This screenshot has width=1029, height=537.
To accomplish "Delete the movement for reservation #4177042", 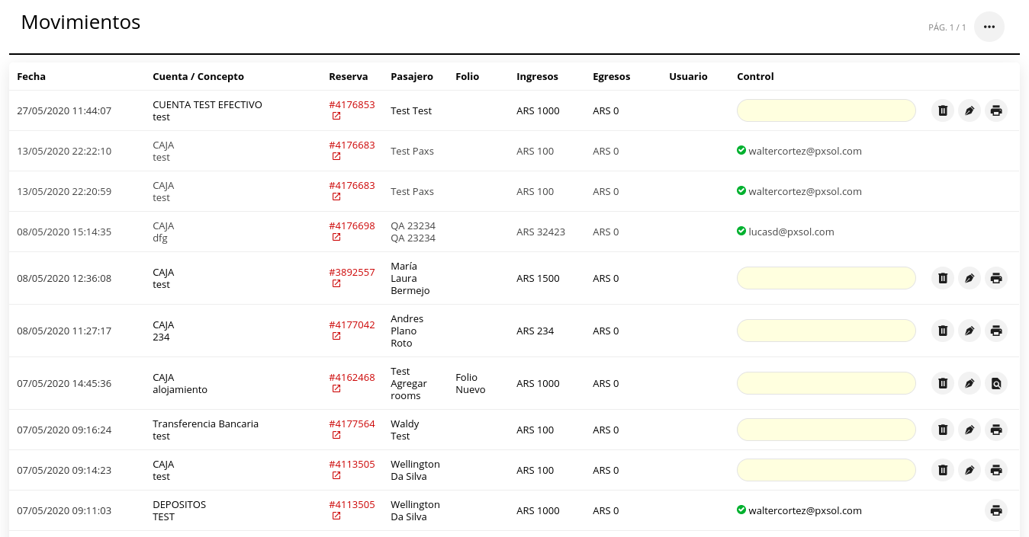I will click(943, 331).
